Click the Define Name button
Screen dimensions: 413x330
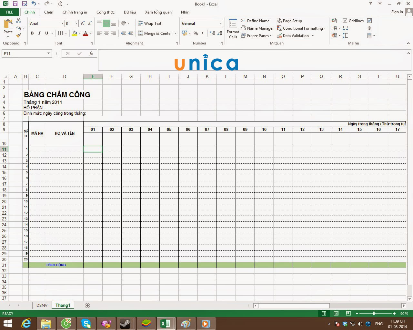coord(255,21)
